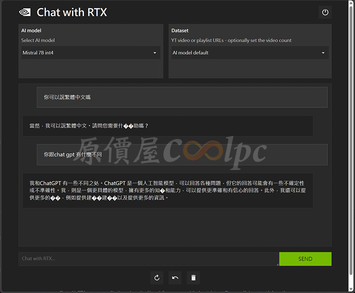This screenshot has width=355, height=293.
Task: Click the YT video or playlist URLs label
Action: [x=231, y=40]
